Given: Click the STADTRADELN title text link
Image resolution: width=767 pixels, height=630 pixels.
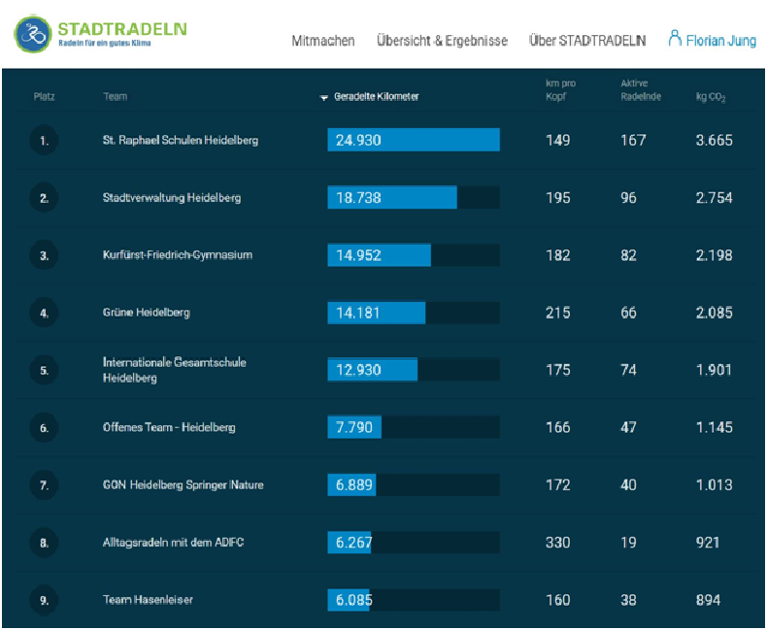Looking at the screenshot, I should (x=122, y=29).
